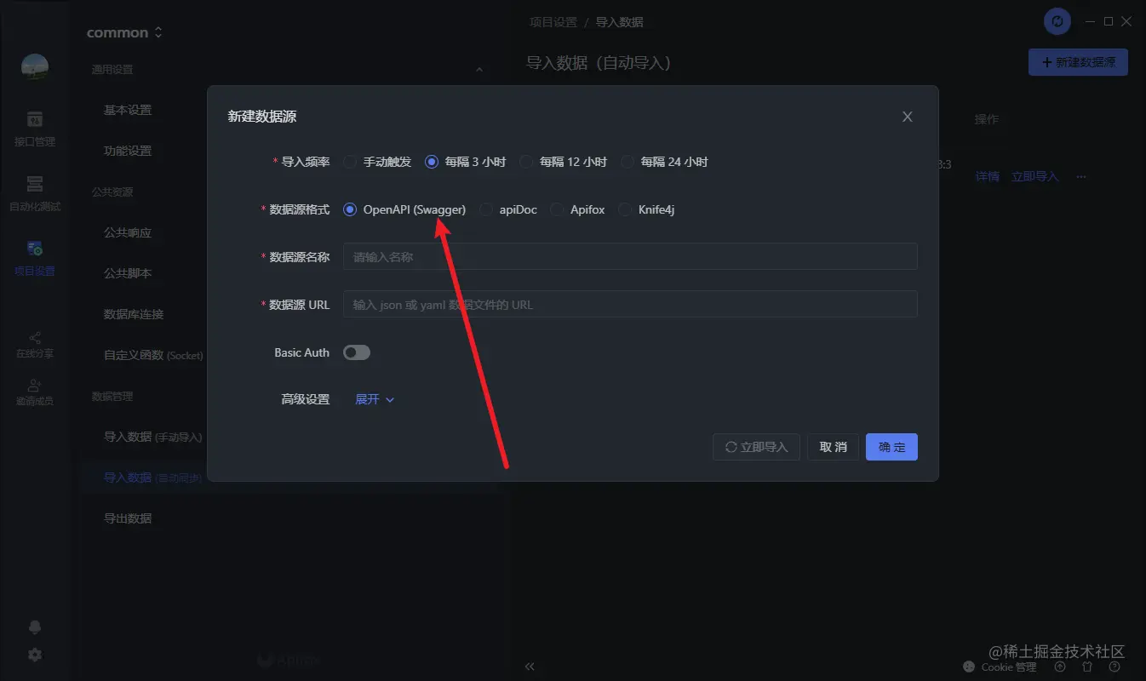Open 邀请成员 in the left sidebar
Viewport: 1146px width, 681px height.
click(35, 392)
